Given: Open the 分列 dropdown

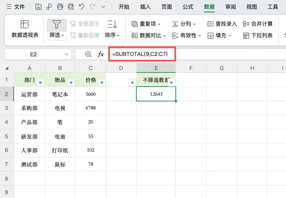Looking at the screenshot, I should (x=184, y=24).
